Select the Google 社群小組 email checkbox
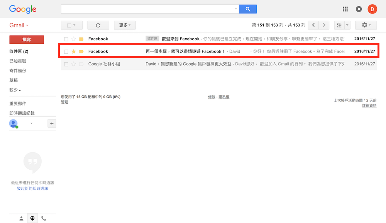The image size is (386, 223). (x=66, y=64)
